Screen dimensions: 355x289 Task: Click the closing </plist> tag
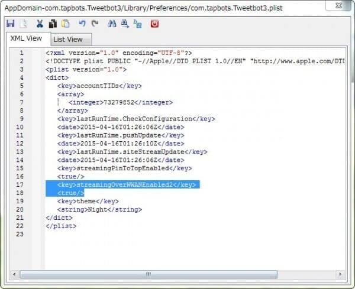pos(61,226)
